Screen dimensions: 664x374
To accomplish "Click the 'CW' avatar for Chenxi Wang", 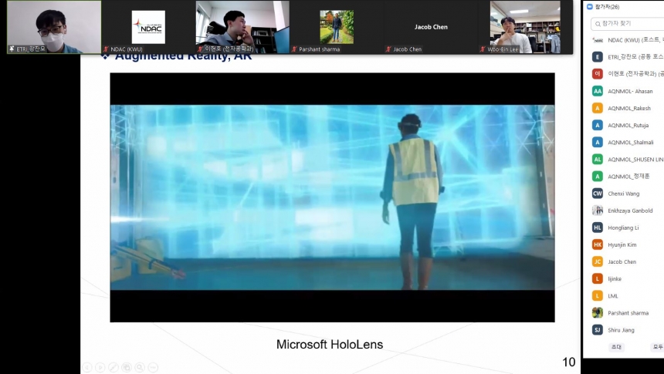I will 598,194.
